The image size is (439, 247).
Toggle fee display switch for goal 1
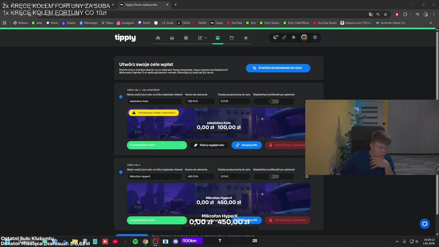pyautogui.click(x=274, y=101)
